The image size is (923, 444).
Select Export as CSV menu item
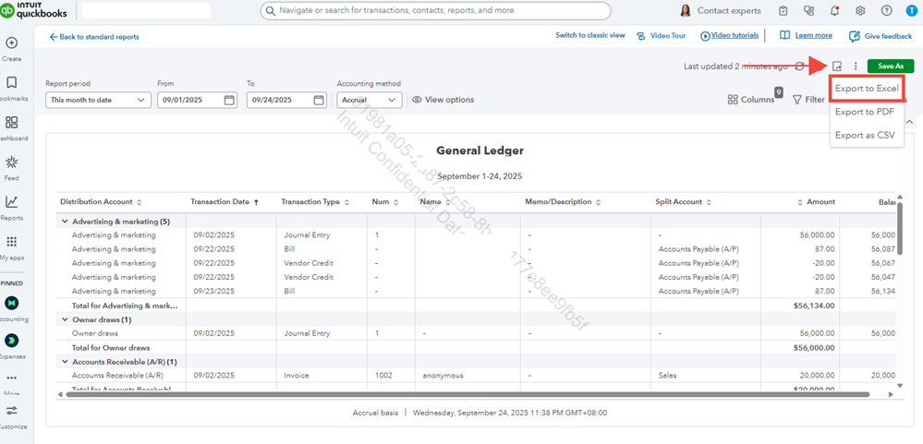[865, 136]
